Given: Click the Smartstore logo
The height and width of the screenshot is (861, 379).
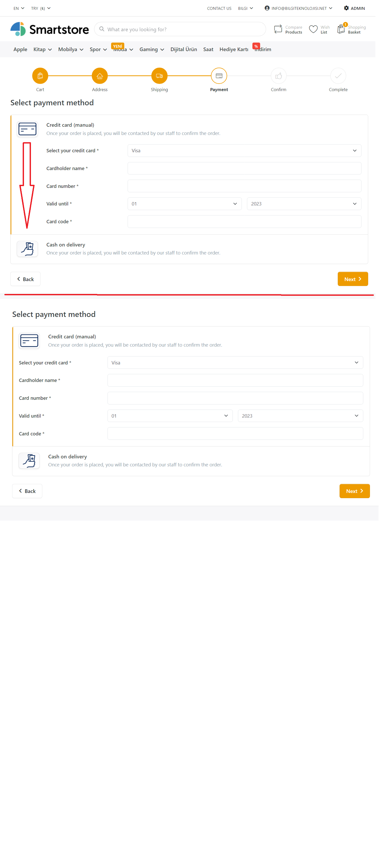Looking at the screenshot, I should point(50,29).
